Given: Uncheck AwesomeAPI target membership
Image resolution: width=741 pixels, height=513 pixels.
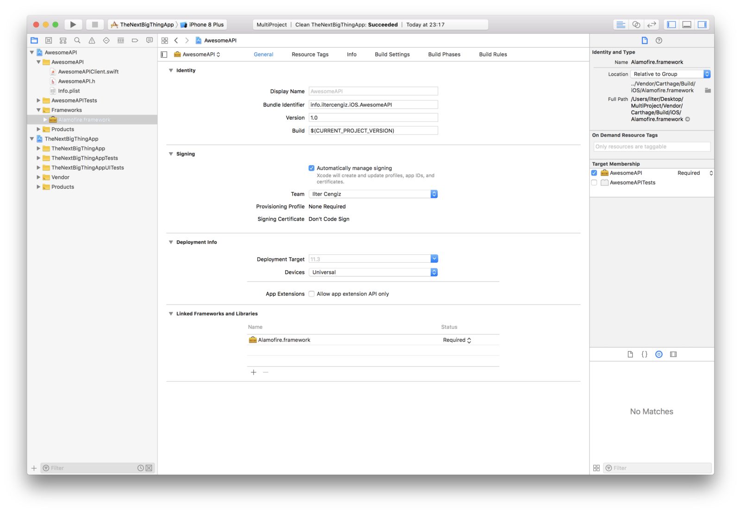Looking at the screenshot, I should click(594, 173).
